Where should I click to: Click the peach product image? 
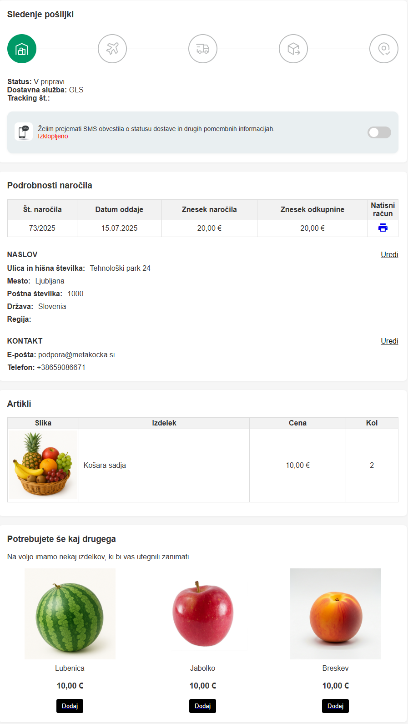click(336, 614)
